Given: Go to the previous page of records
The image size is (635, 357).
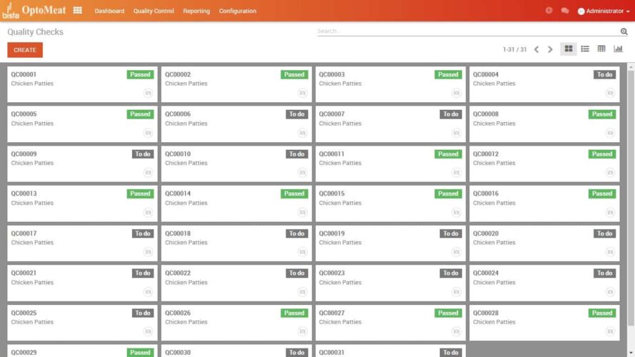Looking at the screenshot, I should coord(536,49).
